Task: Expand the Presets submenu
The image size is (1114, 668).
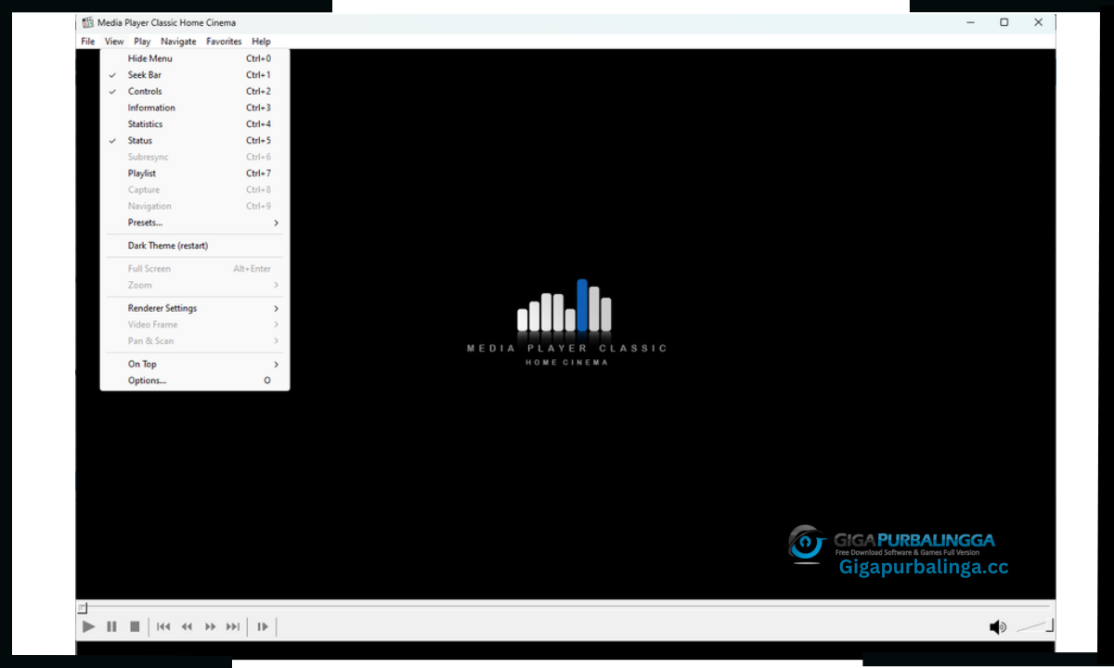Action: (195, 223)
